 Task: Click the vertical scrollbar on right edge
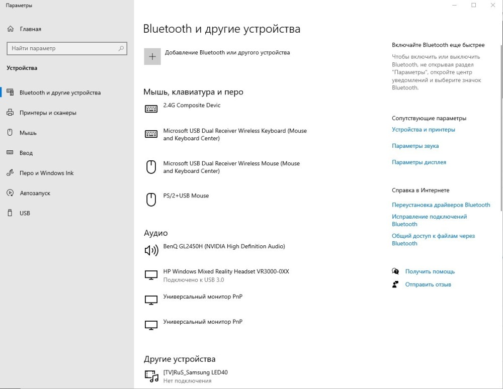501,128
